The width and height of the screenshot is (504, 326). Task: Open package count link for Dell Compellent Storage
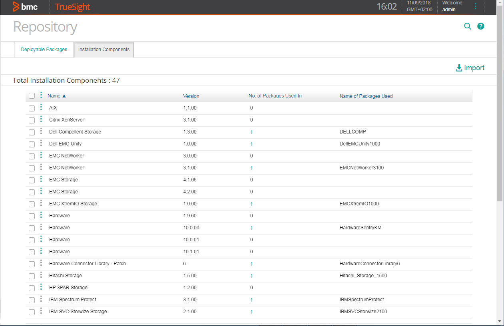click(251, 132)
